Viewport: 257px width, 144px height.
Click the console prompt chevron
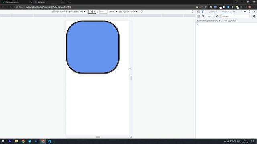(x=198, y=24)
